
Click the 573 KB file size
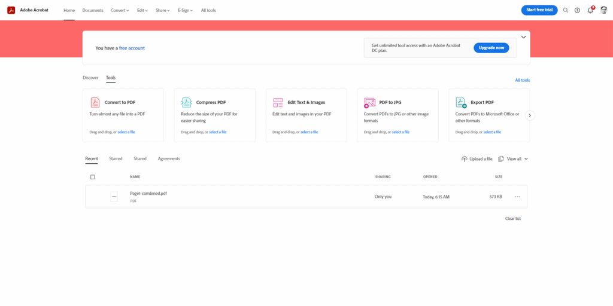496,197
